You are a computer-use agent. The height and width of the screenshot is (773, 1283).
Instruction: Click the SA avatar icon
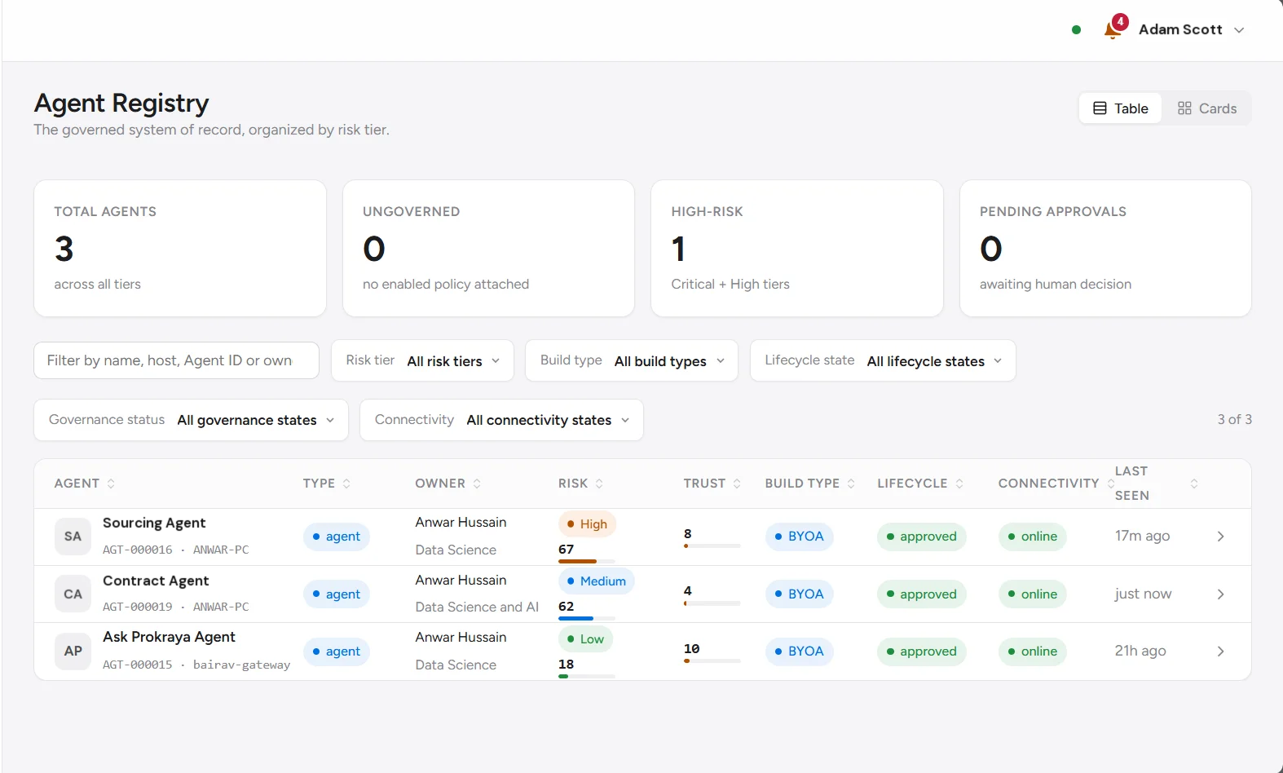click(x=73, y=537)
